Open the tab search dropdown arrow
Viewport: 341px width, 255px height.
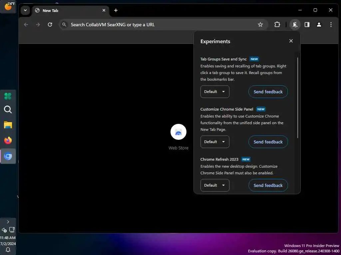point(25,10)
